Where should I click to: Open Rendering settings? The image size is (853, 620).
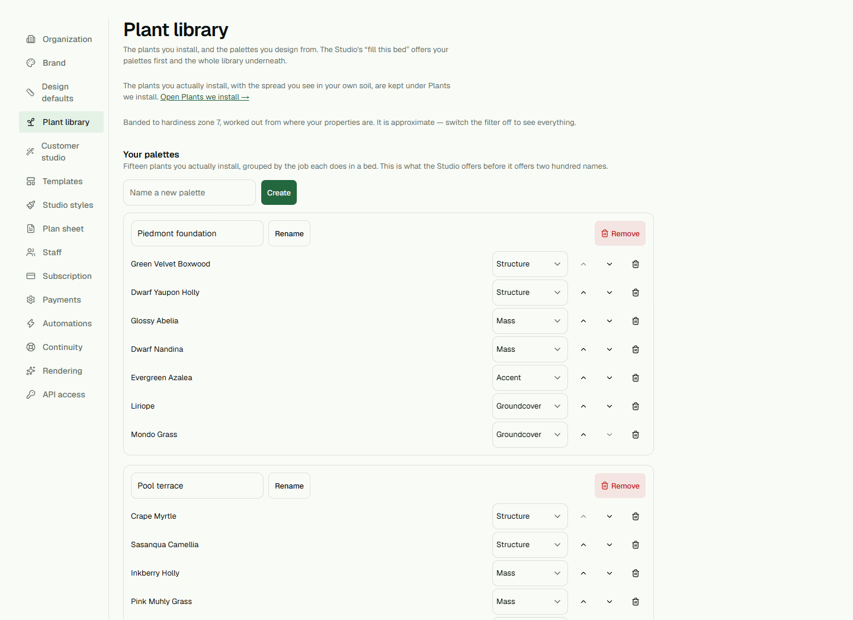point(61,371)
